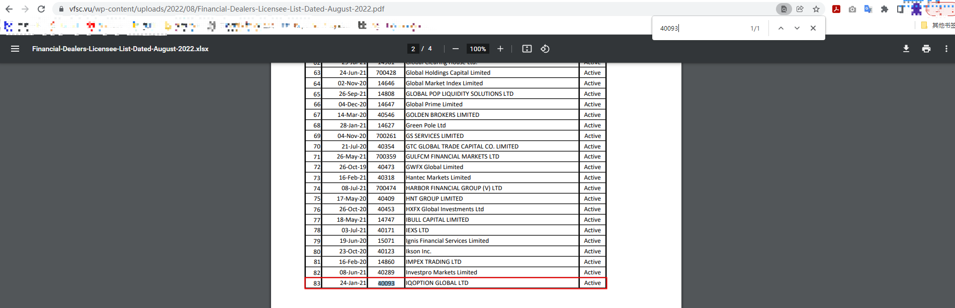Viewport: 955px width, 308px height.
Task: Click the browser back button
Action: point(9,9)
